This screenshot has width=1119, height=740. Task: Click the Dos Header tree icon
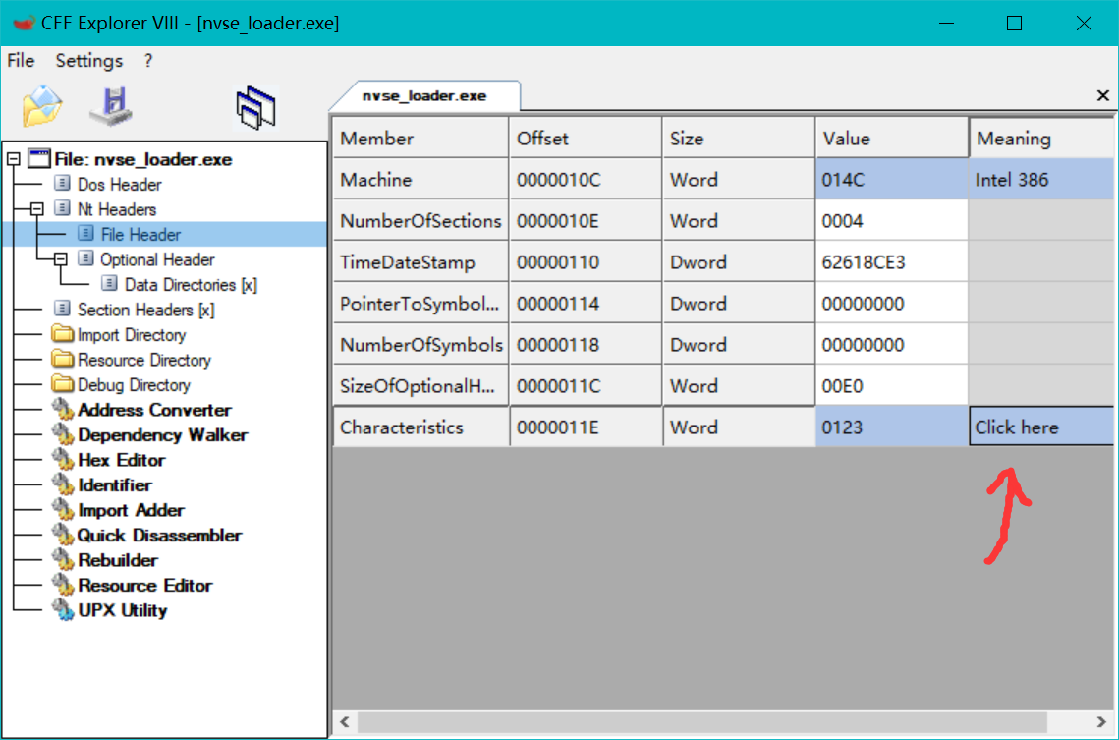pyautogui.click(x=63, y=184)
